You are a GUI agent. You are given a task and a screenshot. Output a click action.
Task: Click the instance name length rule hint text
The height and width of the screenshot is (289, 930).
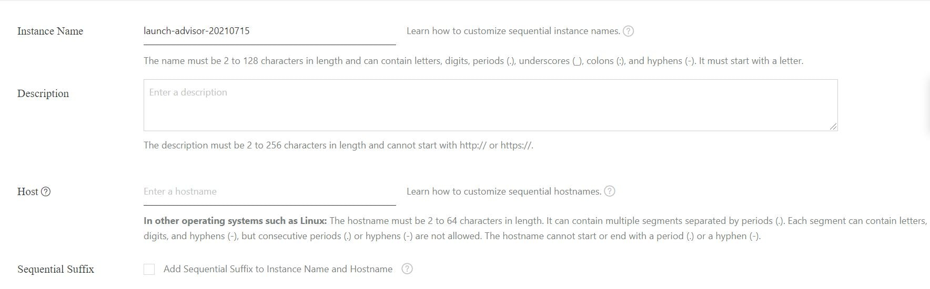click(x=473, y=61)
